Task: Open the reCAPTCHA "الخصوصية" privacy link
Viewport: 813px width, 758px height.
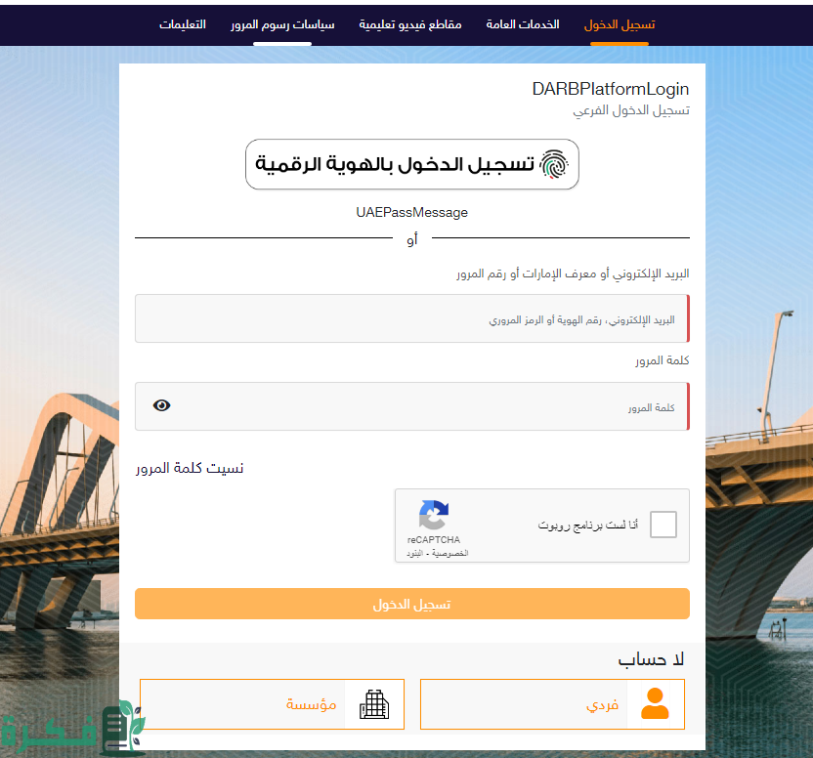Action: (451, 554)
